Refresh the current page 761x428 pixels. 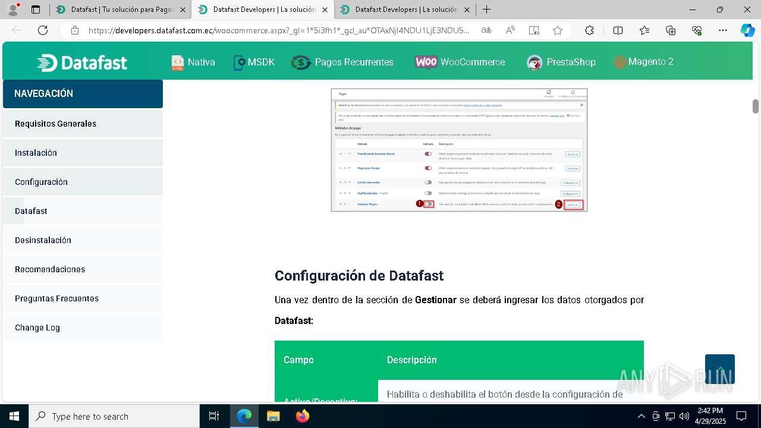[43, 30]
